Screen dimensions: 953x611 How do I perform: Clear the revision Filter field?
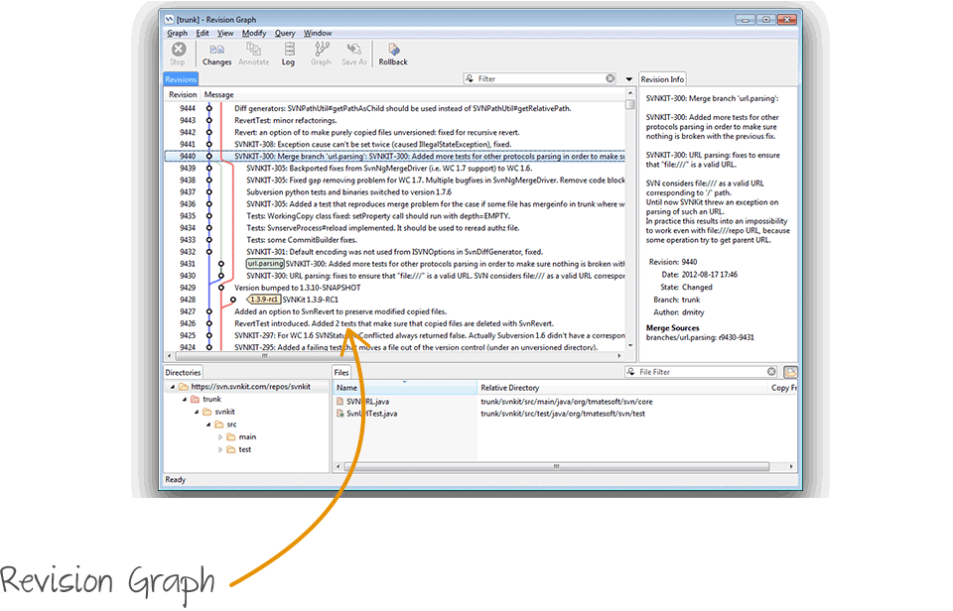click(611, 78)
